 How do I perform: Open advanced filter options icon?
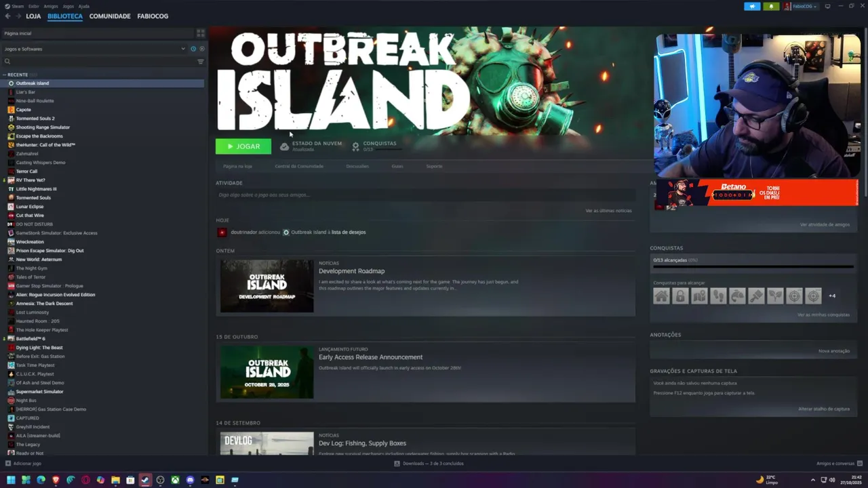coord(200,62)
